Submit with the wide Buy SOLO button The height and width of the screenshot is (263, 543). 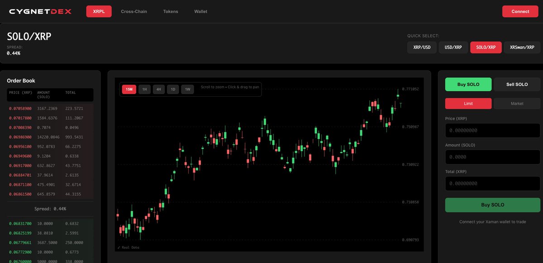[493, 205]
